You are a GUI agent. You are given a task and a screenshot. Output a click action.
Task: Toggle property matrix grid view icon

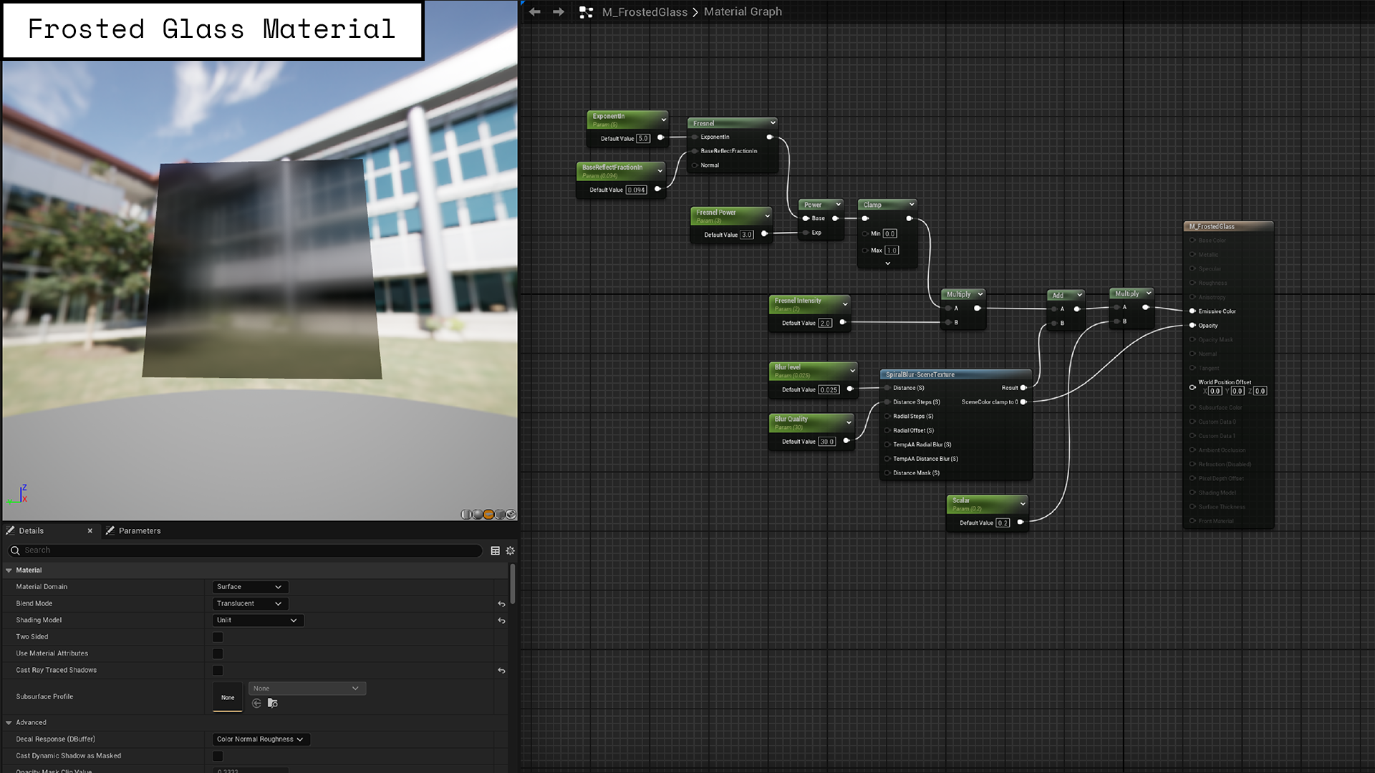click(x=495, y=550)
